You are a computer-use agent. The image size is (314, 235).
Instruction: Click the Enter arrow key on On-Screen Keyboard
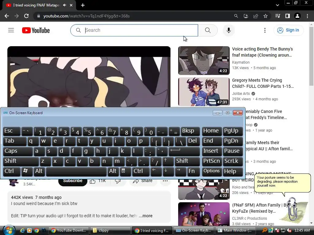click(x=184, y=151)
